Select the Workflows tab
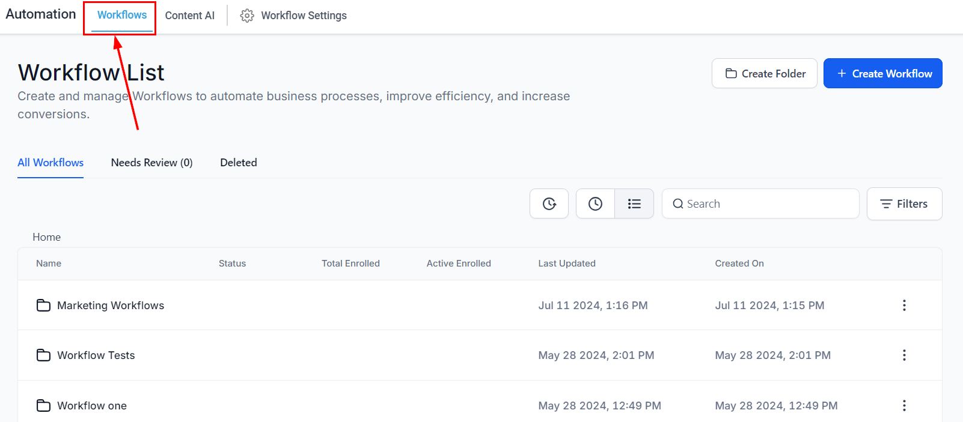The height and width of the screenshot is (422, 963). point(122,15)
